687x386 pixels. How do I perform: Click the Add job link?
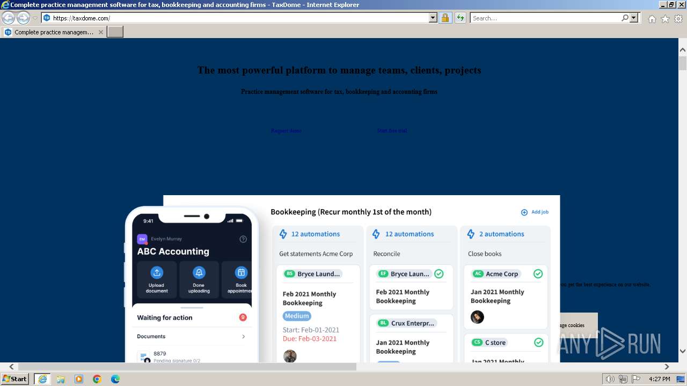pos(540,212)
